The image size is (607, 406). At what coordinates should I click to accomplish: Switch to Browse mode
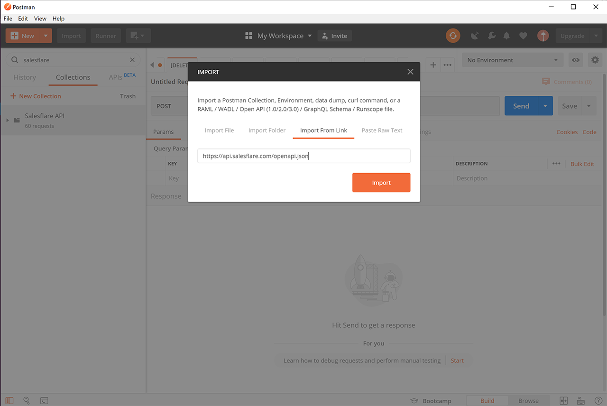[528, 401]
